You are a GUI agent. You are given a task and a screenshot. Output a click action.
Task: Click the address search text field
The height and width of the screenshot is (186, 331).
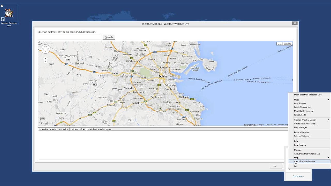tap(69, 37)
